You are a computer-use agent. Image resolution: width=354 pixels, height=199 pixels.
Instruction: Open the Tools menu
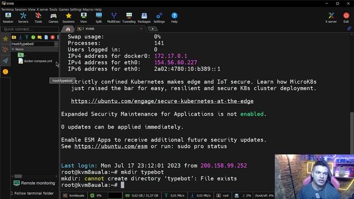(53, 9)
